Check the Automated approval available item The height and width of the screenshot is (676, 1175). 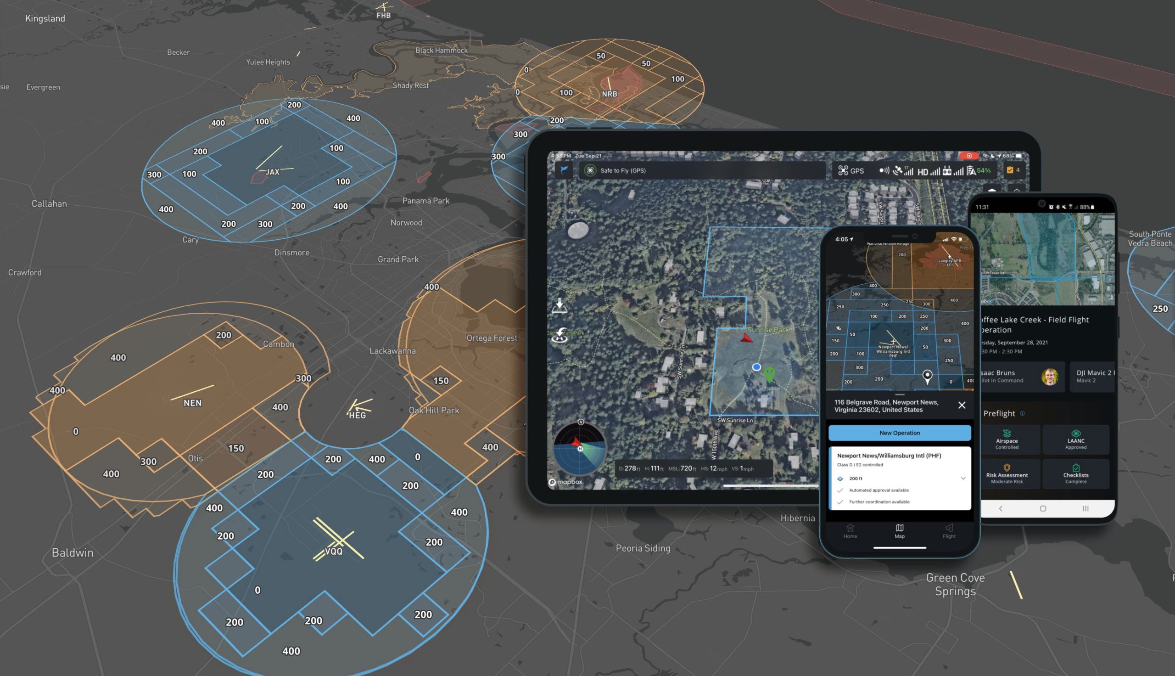tap(877, 490)
